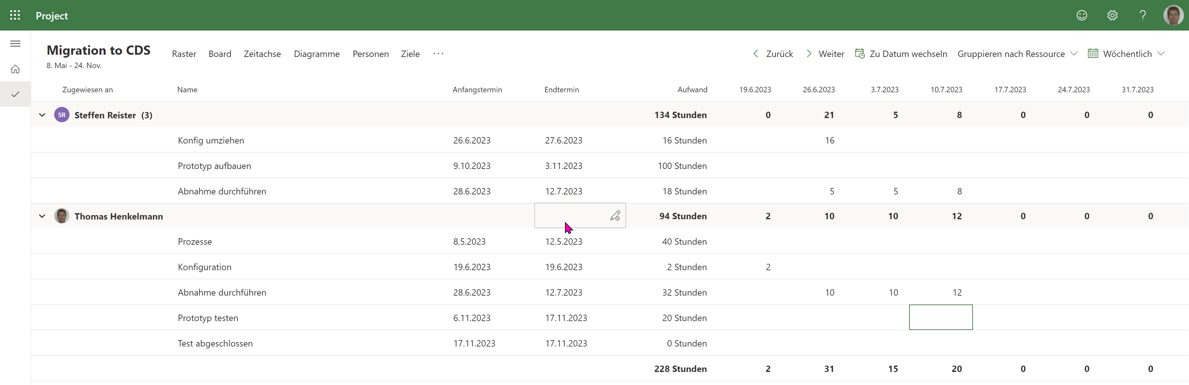Switch to the Board view tab
The image size is (1189, 385).
(220, 53)
